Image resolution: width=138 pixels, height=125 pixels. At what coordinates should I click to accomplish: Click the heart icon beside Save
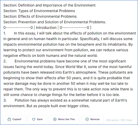pyautogui.click(x=34, y=119)
